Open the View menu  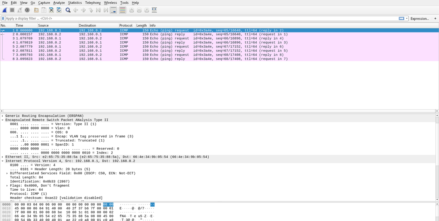pos(23,3)
